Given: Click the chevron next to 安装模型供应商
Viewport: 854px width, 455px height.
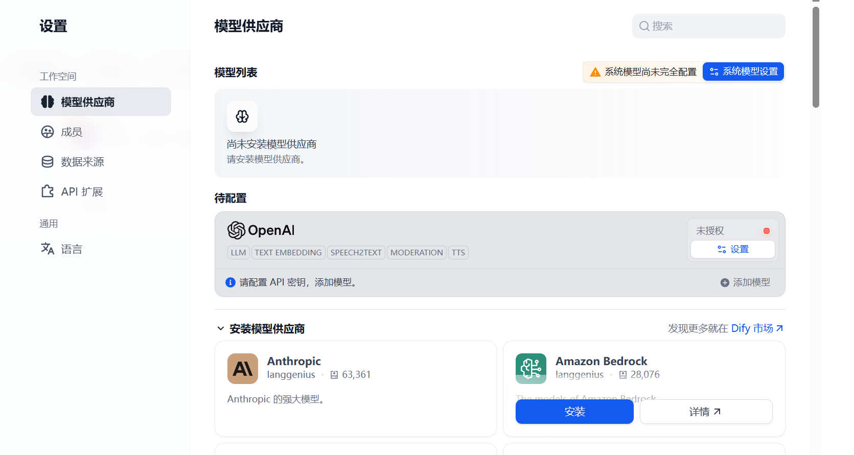Looking at the screenshot, I should click(221, 328).
